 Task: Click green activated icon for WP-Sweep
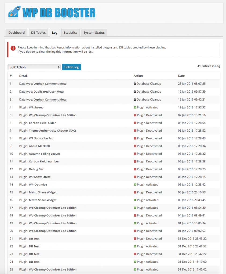(x=135, y=108)
